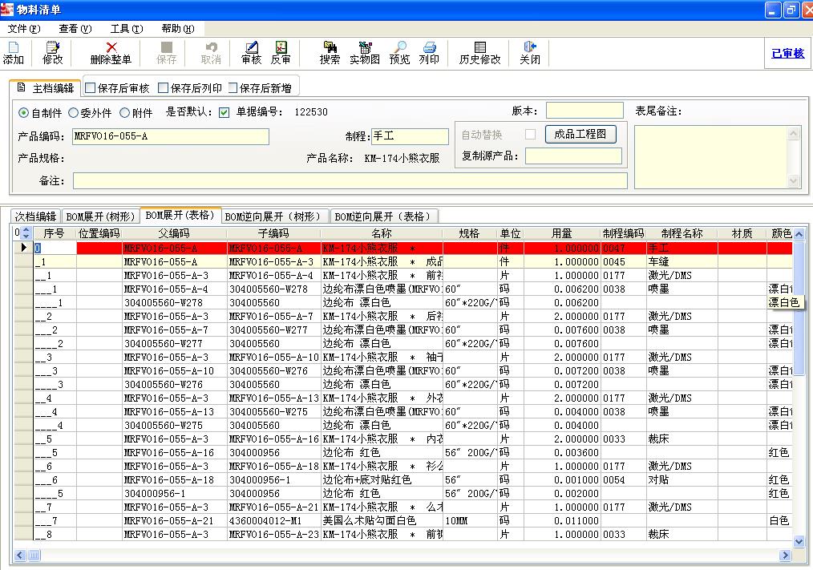Image resolution: width=813 pixels, height=570 pixels.
Task: Click the 用量 column header
Action: pos(562,233)
